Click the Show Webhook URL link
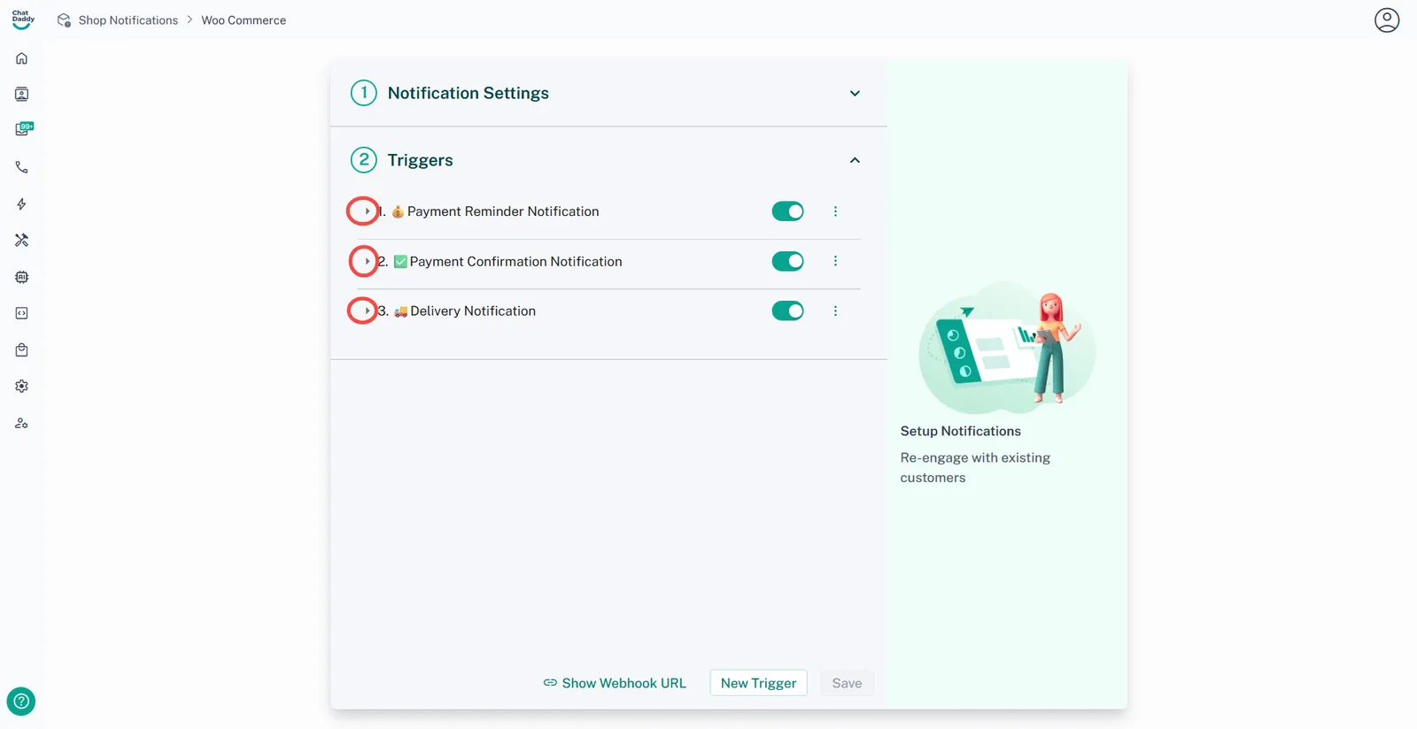Viewport: 1417px width, 729px height. [x=615, y=683]
